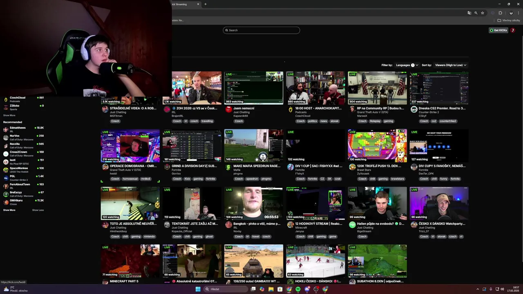Open the Chrome extensions puzzle icon

pyautogui.click(x=500, y=13)
